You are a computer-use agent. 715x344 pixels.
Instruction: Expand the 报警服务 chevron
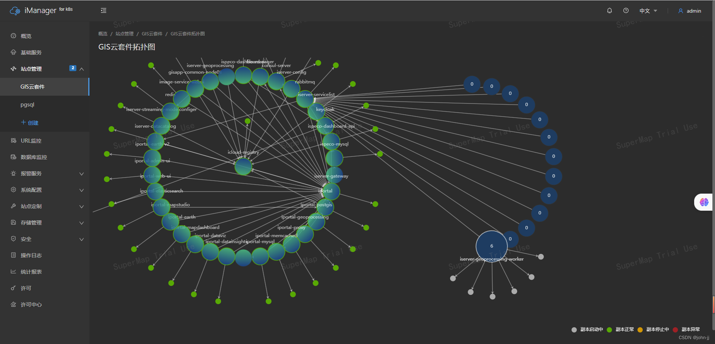82,173
